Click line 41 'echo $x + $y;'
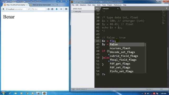 point(112,27)
